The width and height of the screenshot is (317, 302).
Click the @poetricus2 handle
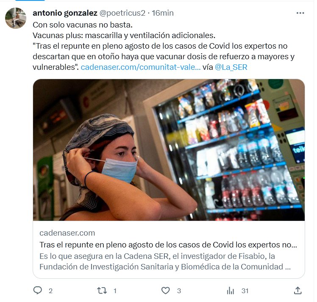pyautogui.click(x=122, y=13)
